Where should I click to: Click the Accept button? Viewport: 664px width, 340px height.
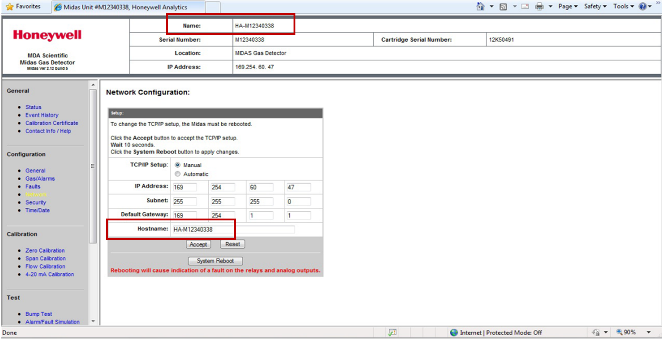(198, 244)
